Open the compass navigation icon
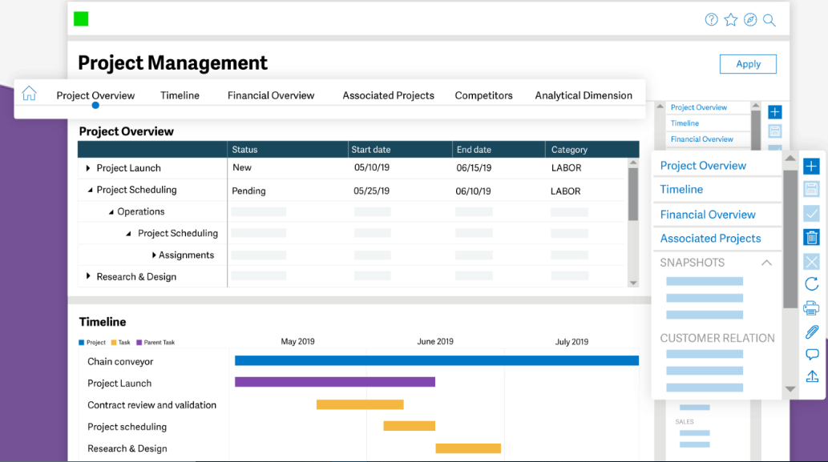828x462 pixels. (750, 20)
